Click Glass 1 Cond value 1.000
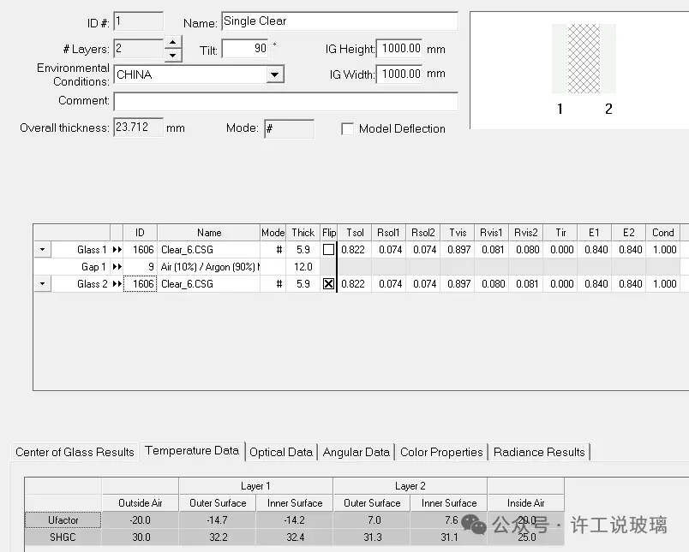 (662, 250)
